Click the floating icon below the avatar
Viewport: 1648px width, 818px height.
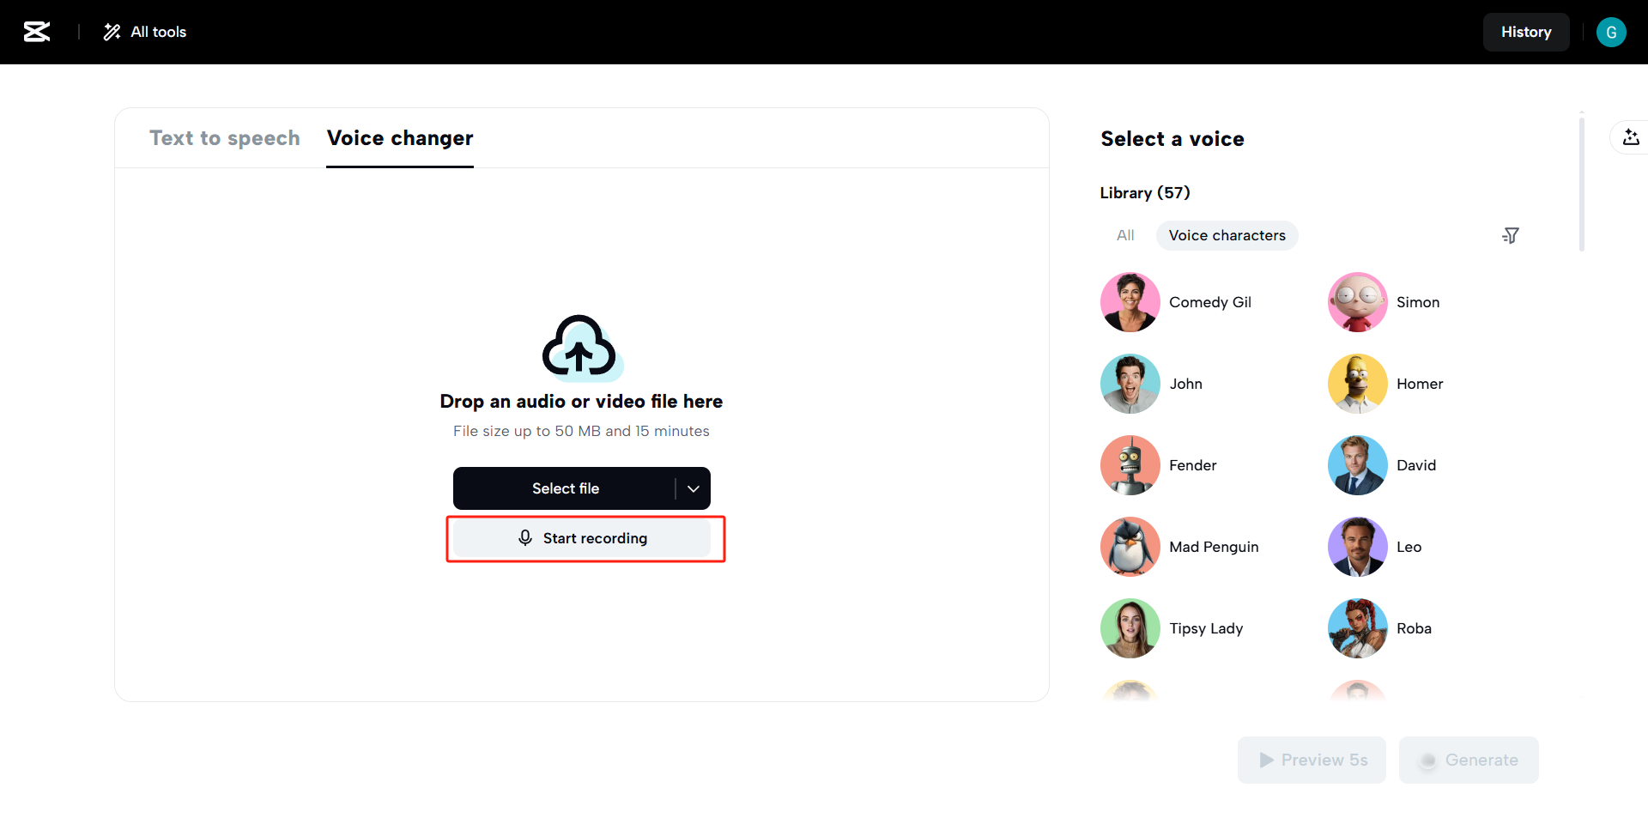pos(1631,137)
